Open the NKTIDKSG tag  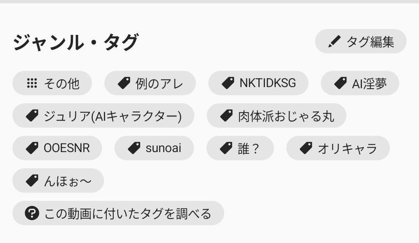(258, 83)
